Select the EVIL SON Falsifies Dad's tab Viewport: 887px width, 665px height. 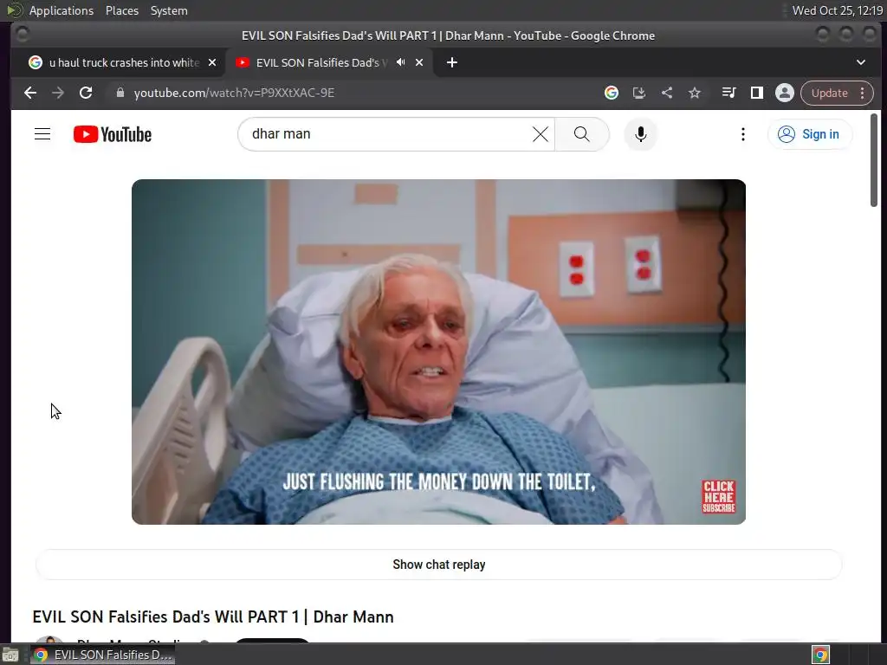tap(321, 62)
